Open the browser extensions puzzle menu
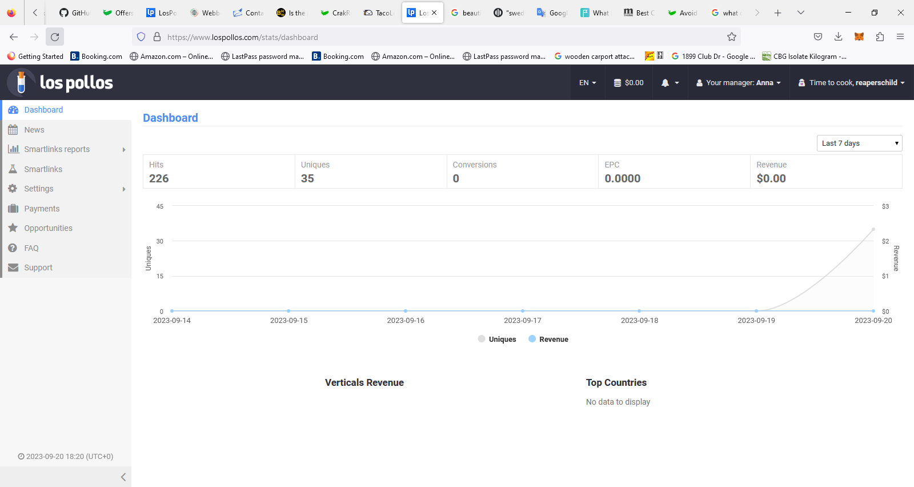The width and height of the screenshot is (914, 487). [x=880, y=37]
